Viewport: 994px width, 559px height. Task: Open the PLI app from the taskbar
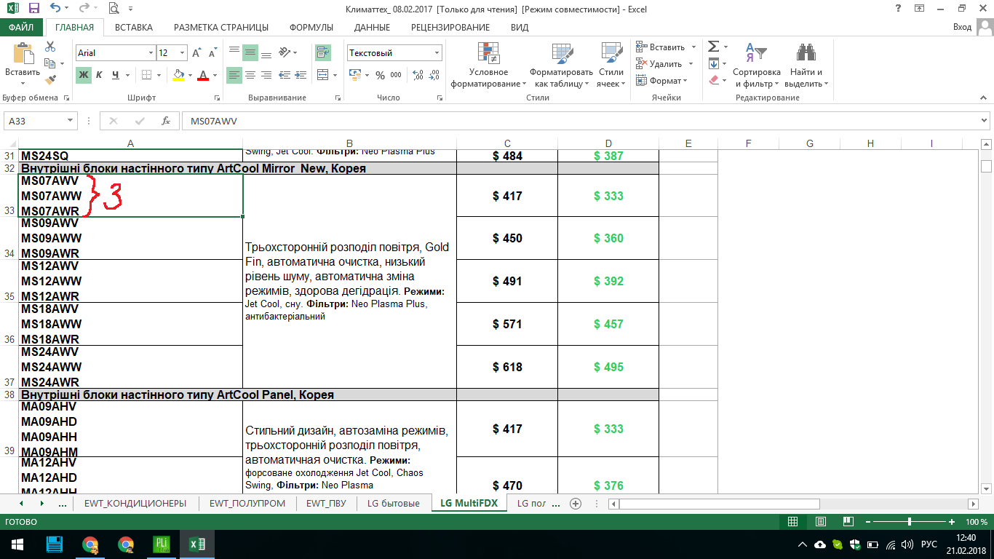[162, 544]
